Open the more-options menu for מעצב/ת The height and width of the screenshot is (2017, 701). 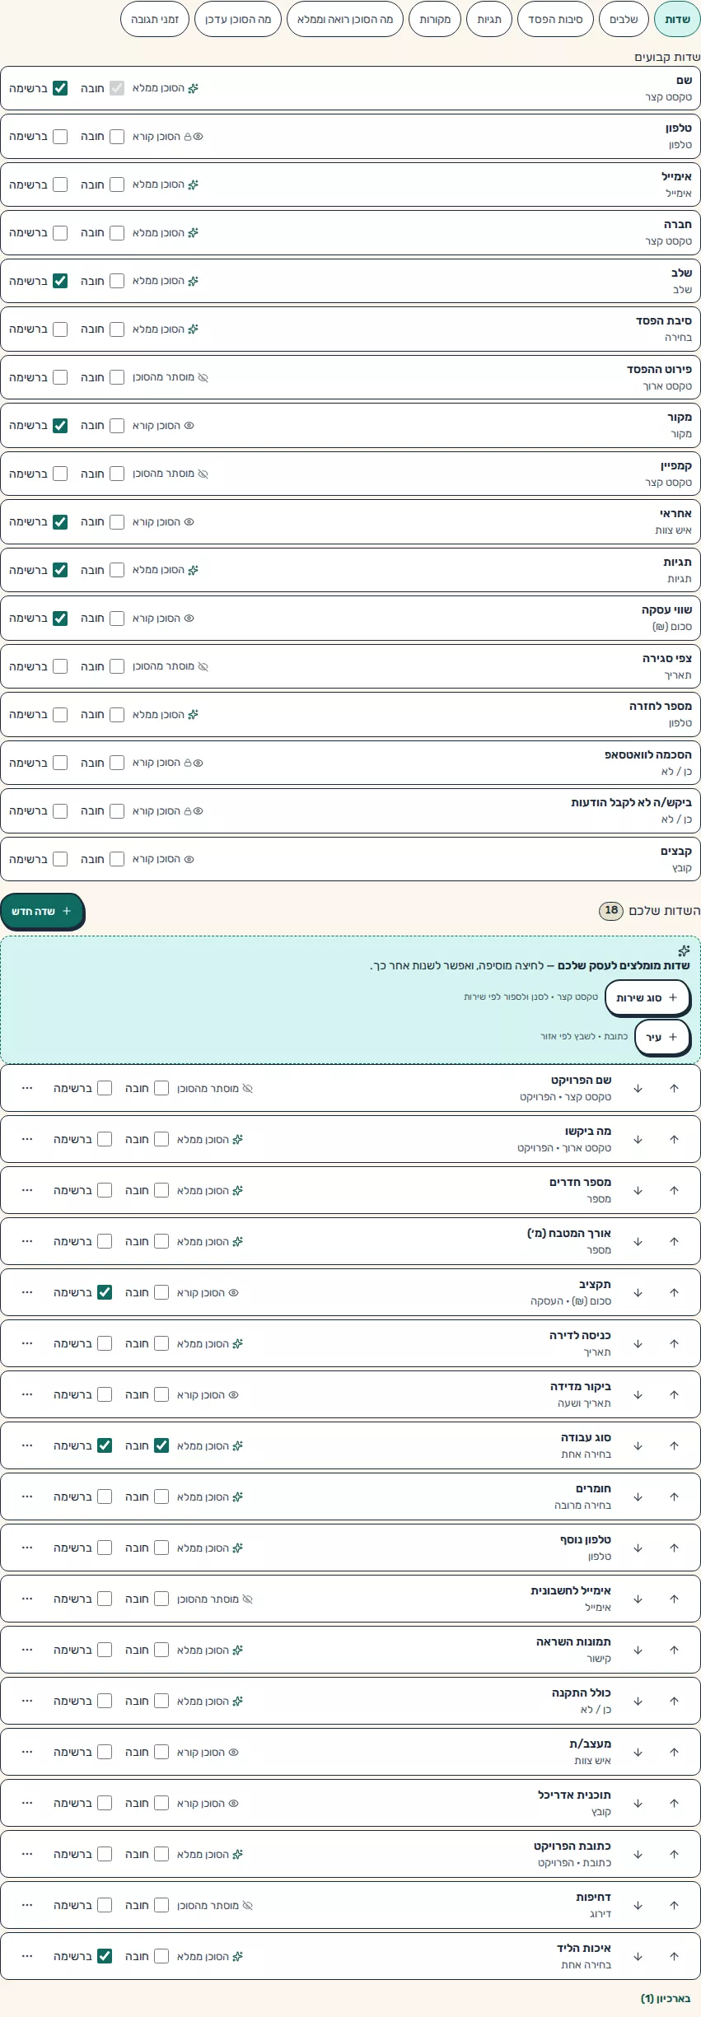pos(27,1753)
